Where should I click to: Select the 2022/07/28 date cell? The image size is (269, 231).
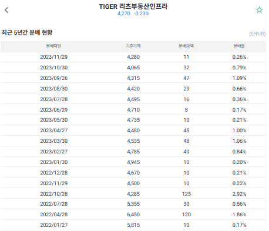pyautogui.click(x=54, y=204)
